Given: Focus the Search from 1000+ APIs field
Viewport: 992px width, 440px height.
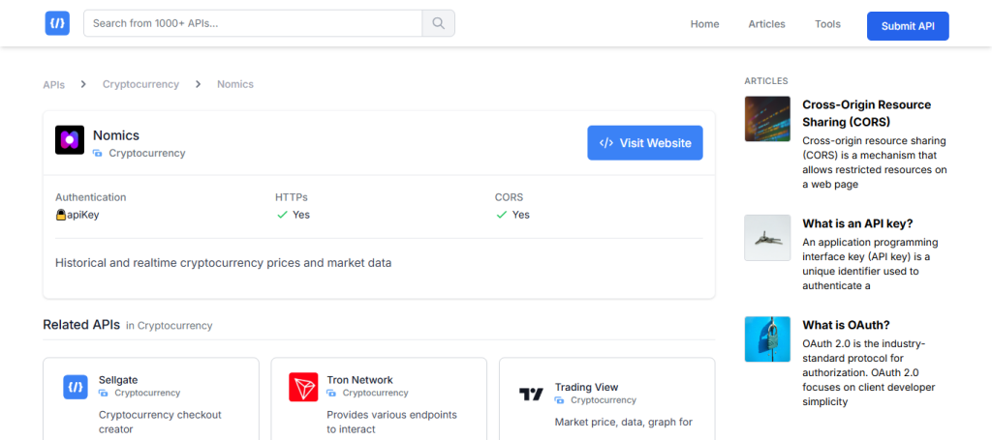Looking at the screenshot, I should pyautogui.click(x=253, y=23).
